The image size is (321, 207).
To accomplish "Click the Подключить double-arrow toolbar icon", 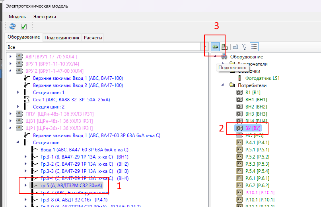I will pyautogui.click(x=215, y=47).
